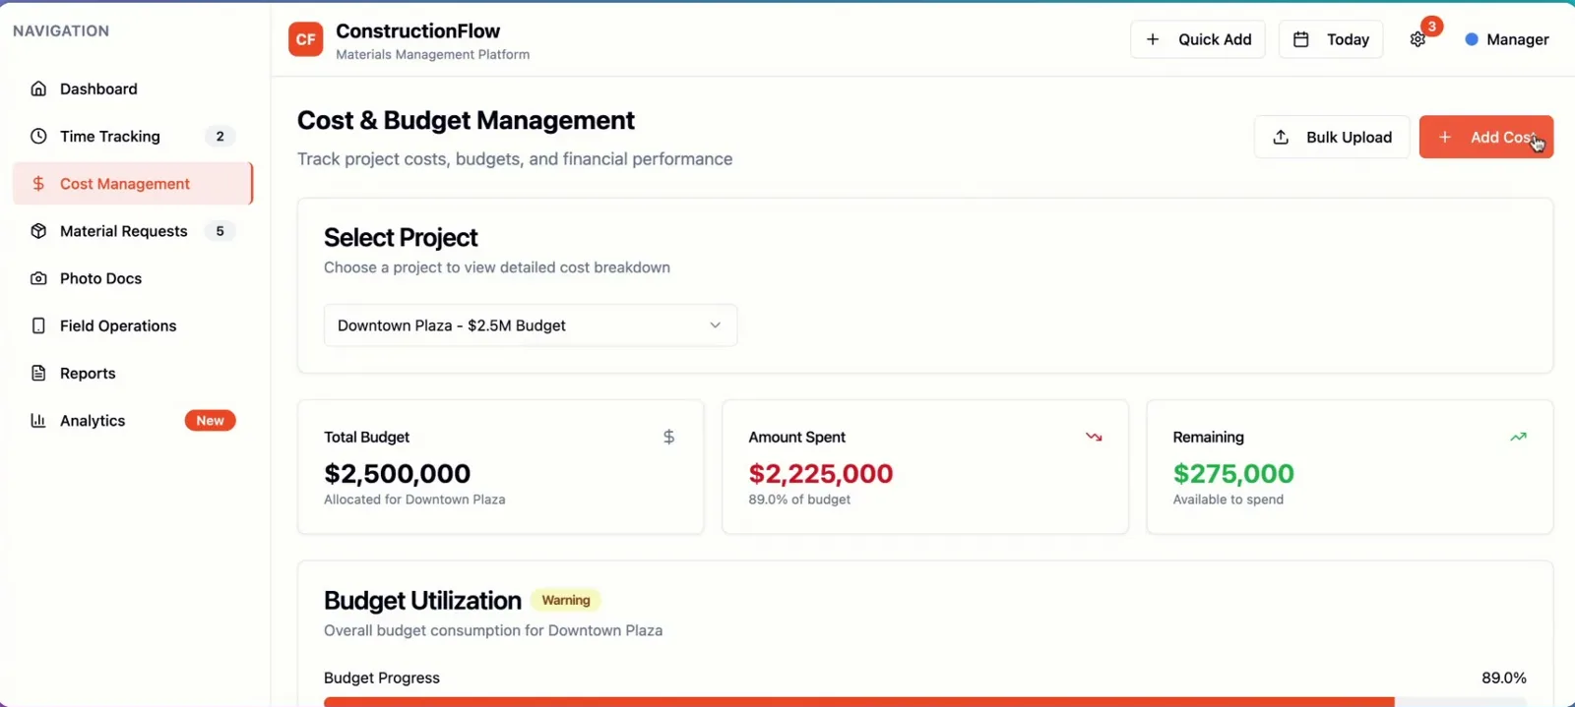Navigate to Photo Docs
The height and width of the screenshot is (707, 1575).
(133, 278)
